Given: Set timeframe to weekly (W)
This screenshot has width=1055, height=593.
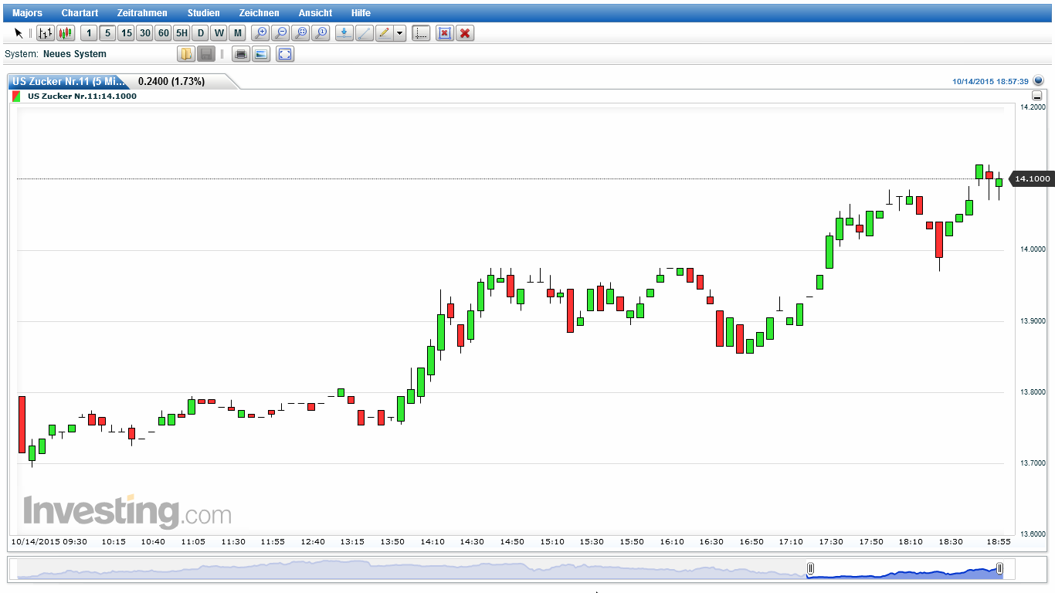Looking at the screenshot, I should [219, 33].
